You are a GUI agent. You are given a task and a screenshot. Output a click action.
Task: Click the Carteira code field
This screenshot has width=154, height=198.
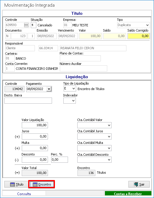pyautogui.click(x=10, y=58)
